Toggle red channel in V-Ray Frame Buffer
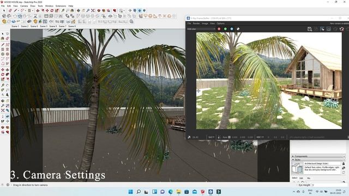 (219, 29)
